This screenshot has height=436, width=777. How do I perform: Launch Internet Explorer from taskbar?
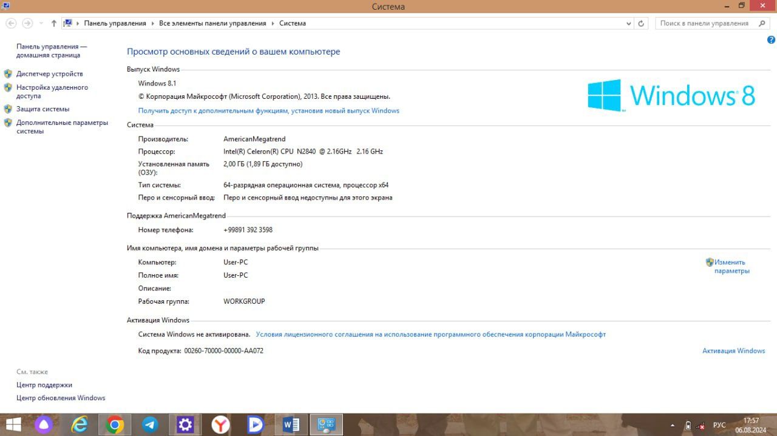point(80,424)
